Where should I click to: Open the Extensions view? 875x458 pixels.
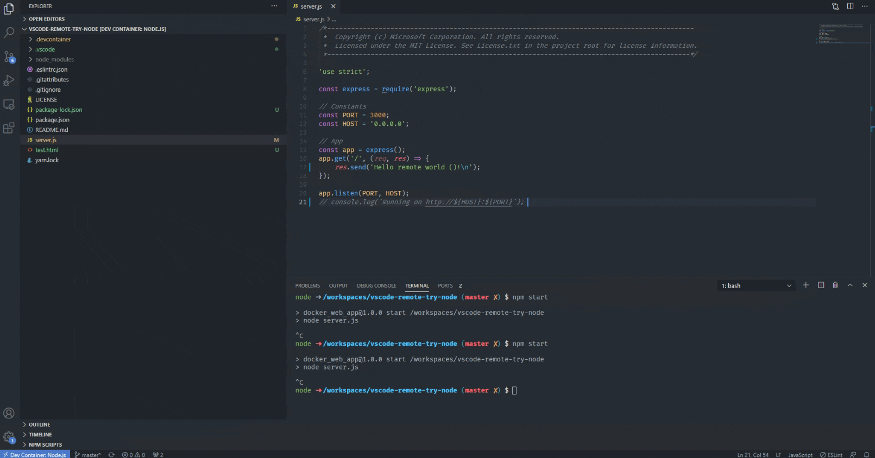click(x=9, y=128)
